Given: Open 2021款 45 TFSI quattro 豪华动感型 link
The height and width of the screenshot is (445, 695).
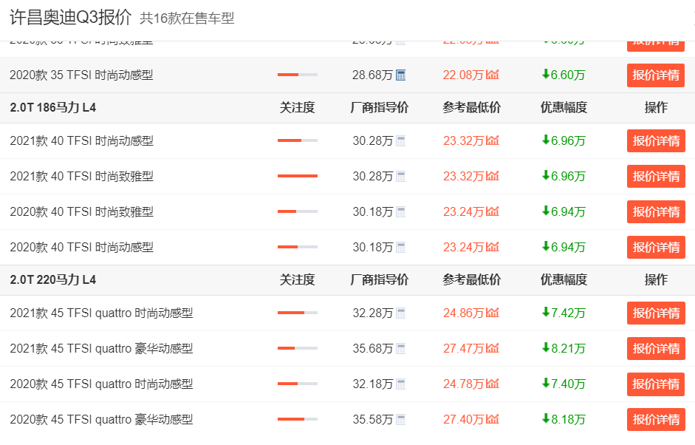Looking at the screenshot, I should (x=101, y=349).
